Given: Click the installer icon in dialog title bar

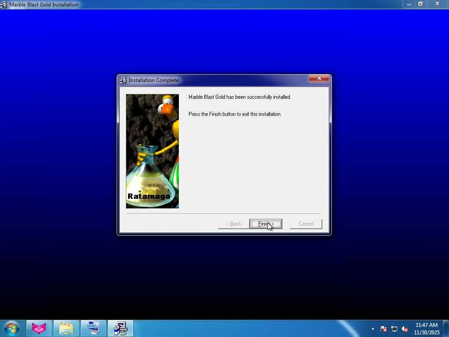Looking at the screenshot, I should (123, 80).
